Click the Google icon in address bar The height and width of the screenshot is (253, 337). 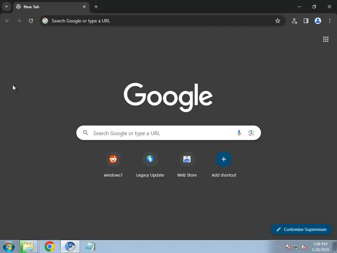tap(45, 21)
